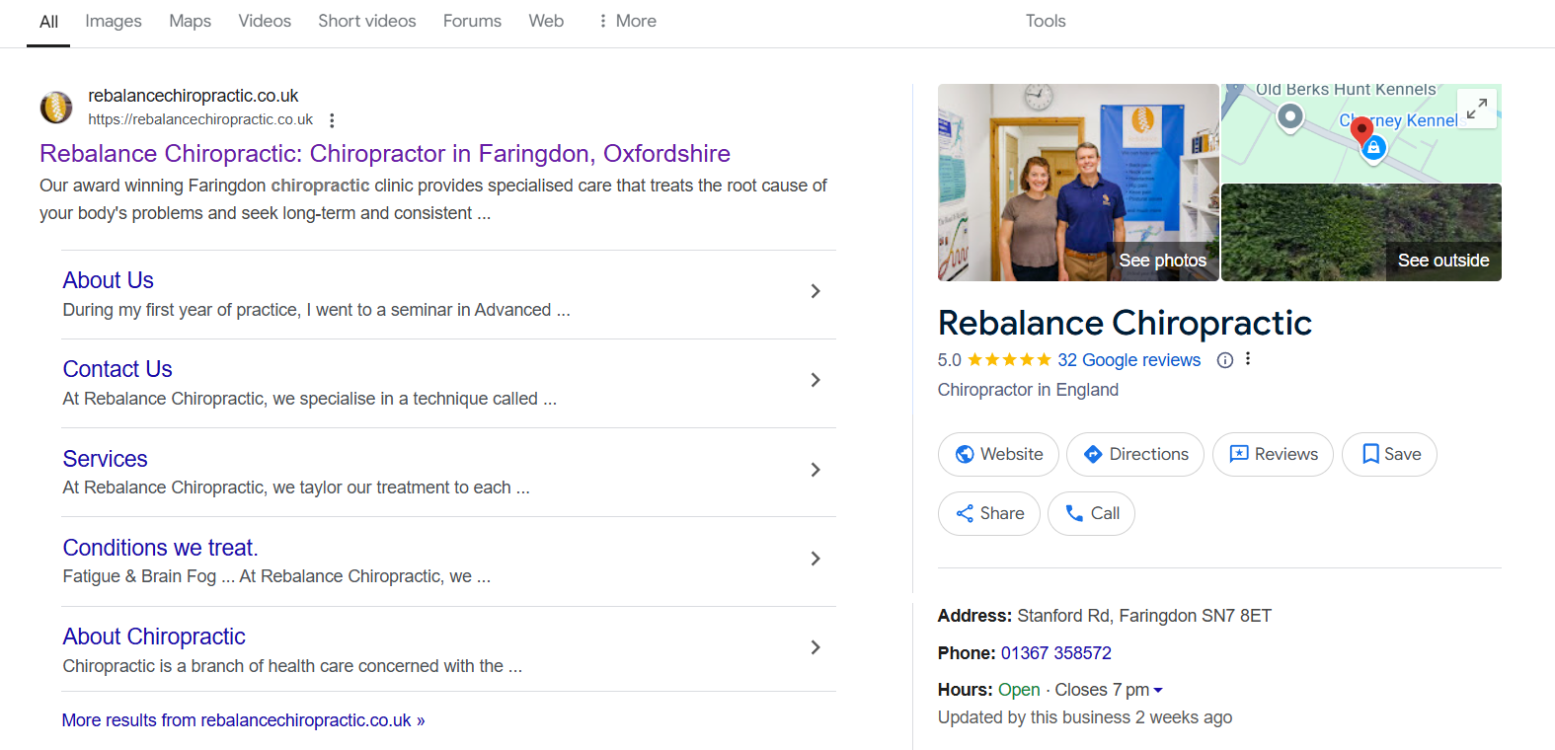Expand the About Us sitelink chevron
1555x750 pixels.
coord(815,291)
